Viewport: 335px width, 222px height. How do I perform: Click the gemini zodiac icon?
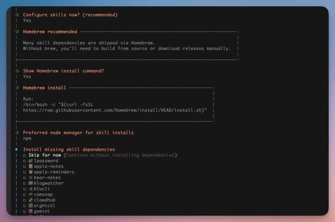point(31,211)
